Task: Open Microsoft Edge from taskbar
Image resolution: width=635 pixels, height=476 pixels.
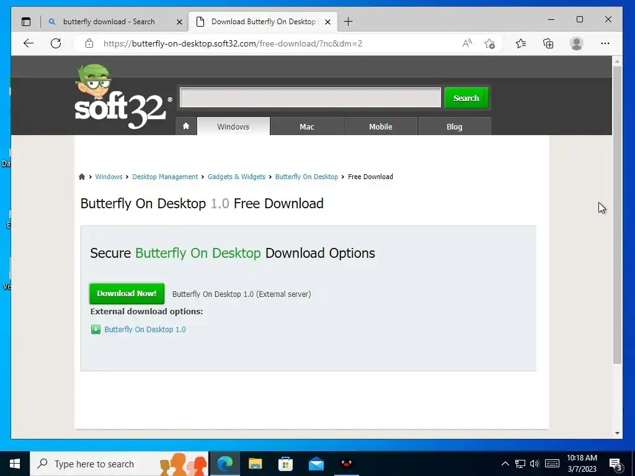Action: [x=225, y=464]
